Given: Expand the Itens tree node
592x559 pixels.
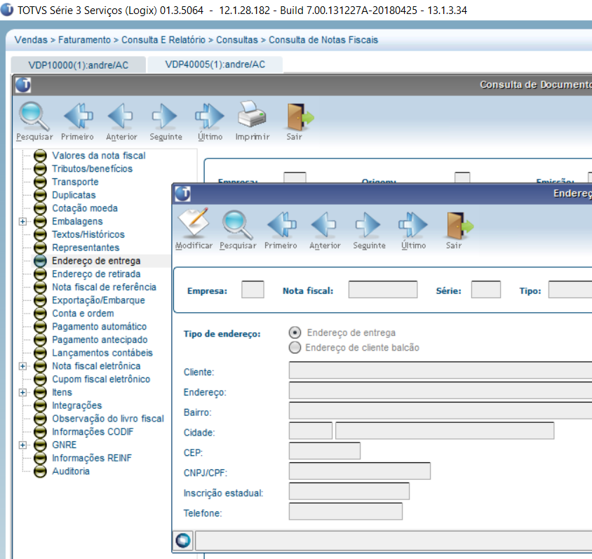Looking at the screenshot, I should pyautogui.click(x=22, y=393).
